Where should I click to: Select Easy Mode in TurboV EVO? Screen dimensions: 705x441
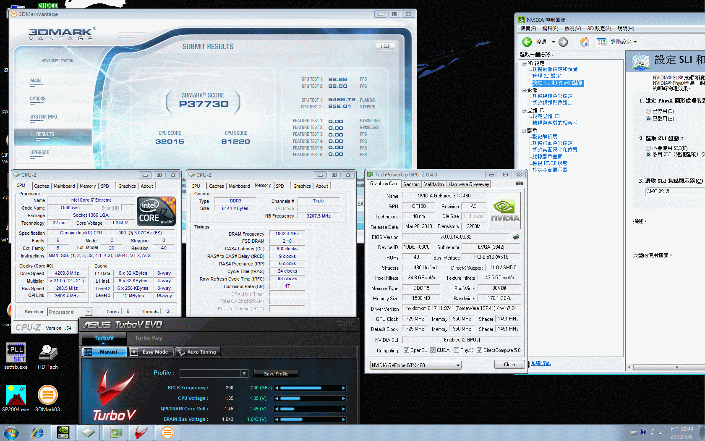pyautogui.click(x=150, y=352)
